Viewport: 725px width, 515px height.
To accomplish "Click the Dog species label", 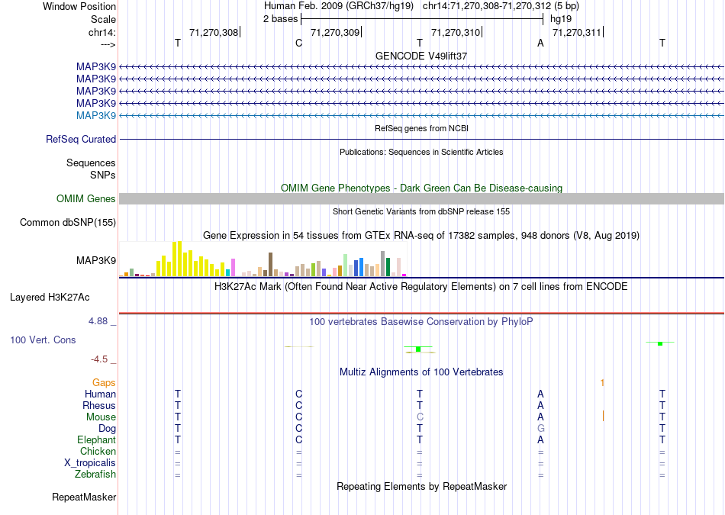I will coord(108,429).
